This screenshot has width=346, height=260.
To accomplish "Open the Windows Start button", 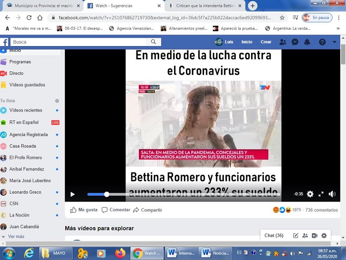I will 9,253.
